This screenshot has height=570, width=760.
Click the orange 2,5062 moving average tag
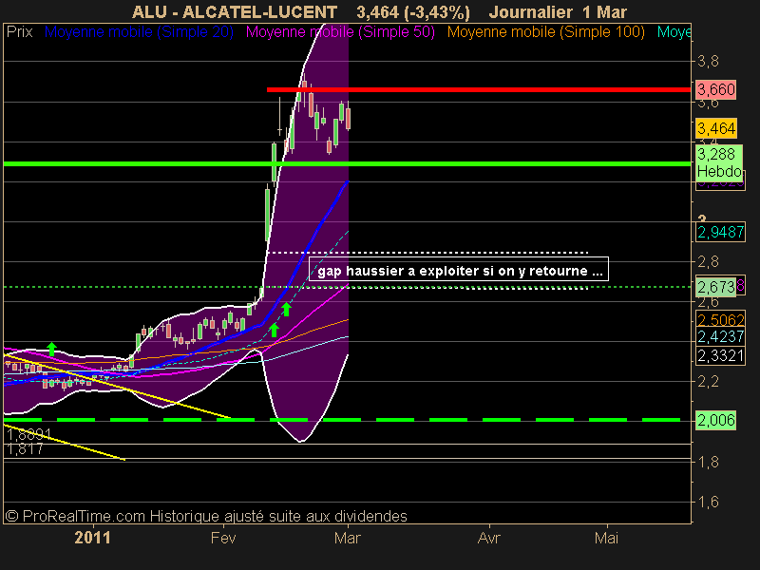(x=720, y=320)
